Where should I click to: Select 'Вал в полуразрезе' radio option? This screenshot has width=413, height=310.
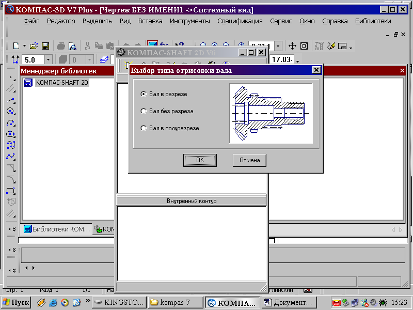coord(144,128)
